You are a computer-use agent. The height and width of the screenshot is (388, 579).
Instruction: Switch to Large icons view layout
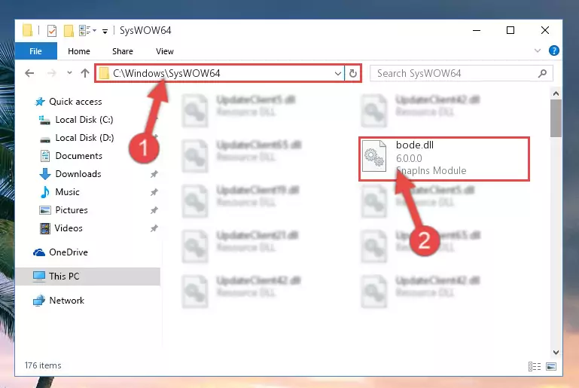550,366
